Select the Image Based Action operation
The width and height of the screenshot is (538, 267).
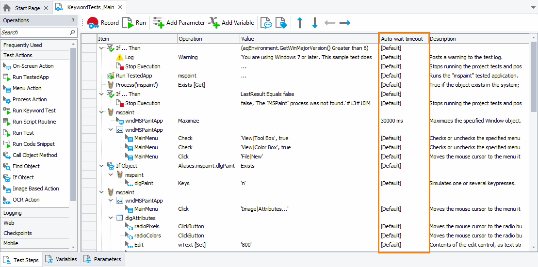point(35,188)
